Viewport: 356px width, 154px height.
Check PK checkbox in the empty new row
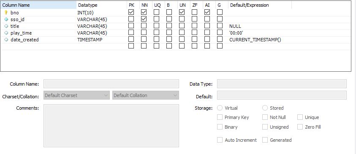pyautogui.click(x=131, y=46)
